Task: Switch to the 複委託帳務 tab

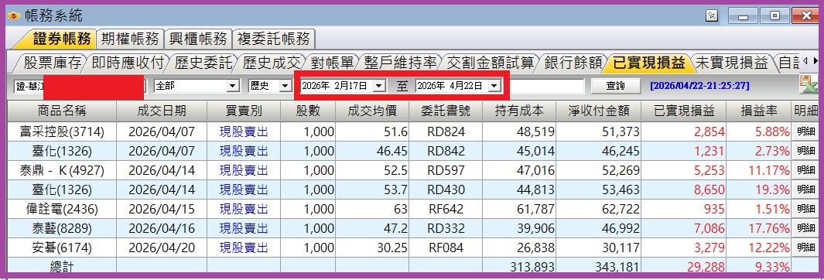Action: click(273, 39)
